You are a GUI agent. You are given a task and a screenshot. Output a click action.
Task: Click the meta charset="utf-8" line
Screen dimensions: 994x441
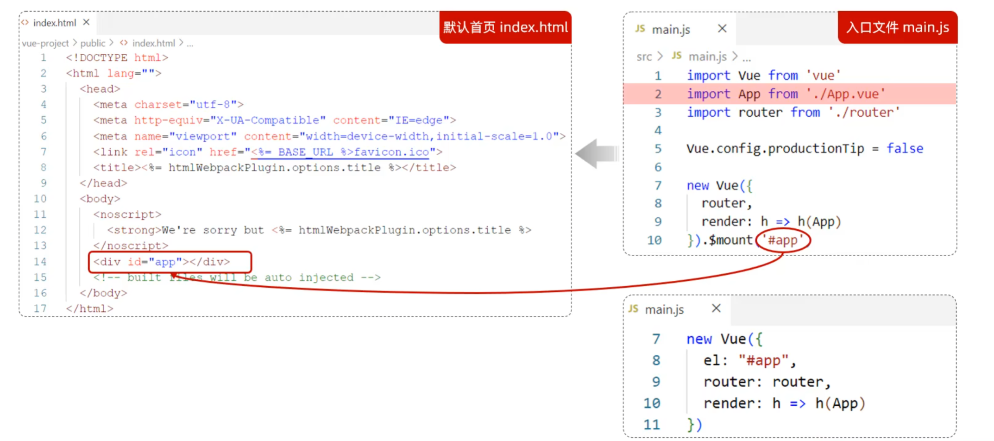(169, 105)
